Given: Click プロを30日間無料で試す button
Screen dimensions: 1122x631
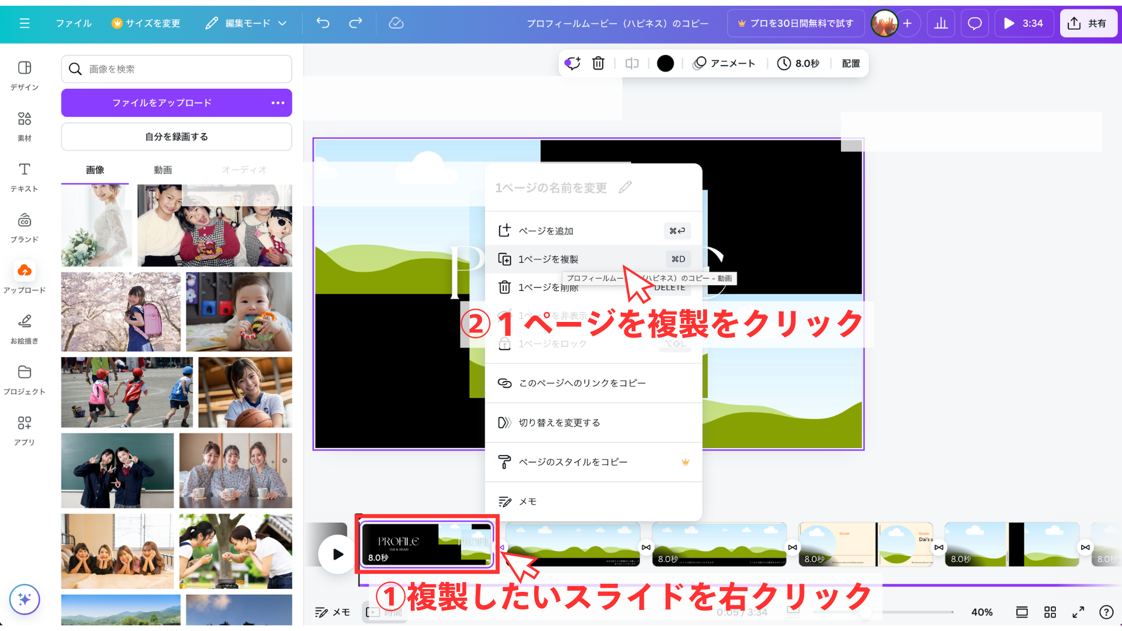Looking at the screenshot, I should [x=796, y=23].
